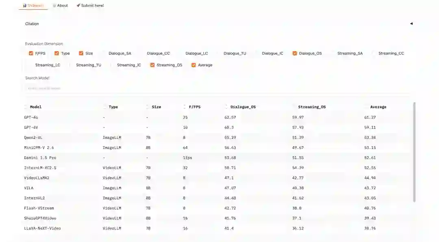Expand the Citation accordion
This screenshot has width=439, height=242.
(218, 24)
